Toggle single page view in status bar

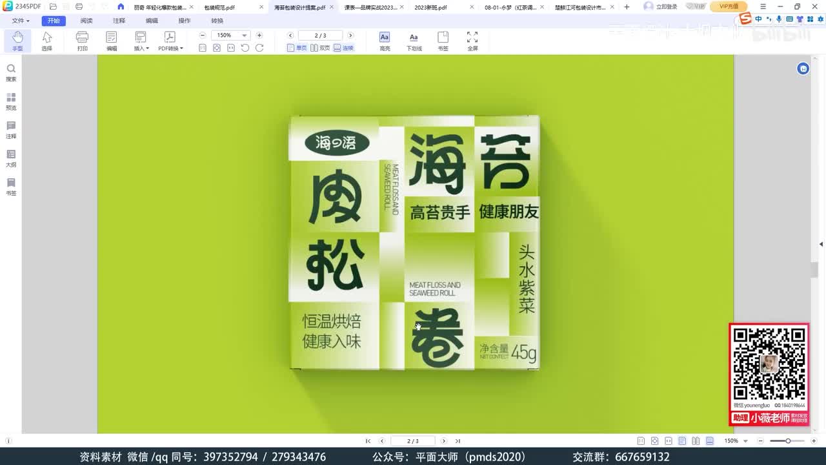(x=682, y=441)
